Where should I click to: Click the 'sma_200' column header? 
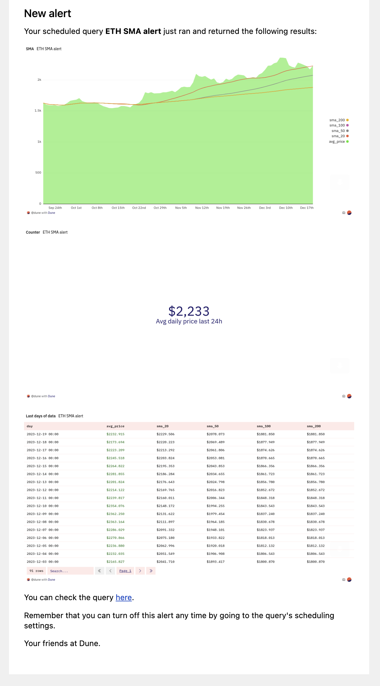tap(314, 426)
